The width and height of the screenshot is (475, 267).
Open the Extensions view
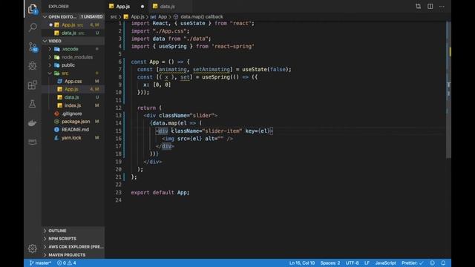[x=33, y=85]
